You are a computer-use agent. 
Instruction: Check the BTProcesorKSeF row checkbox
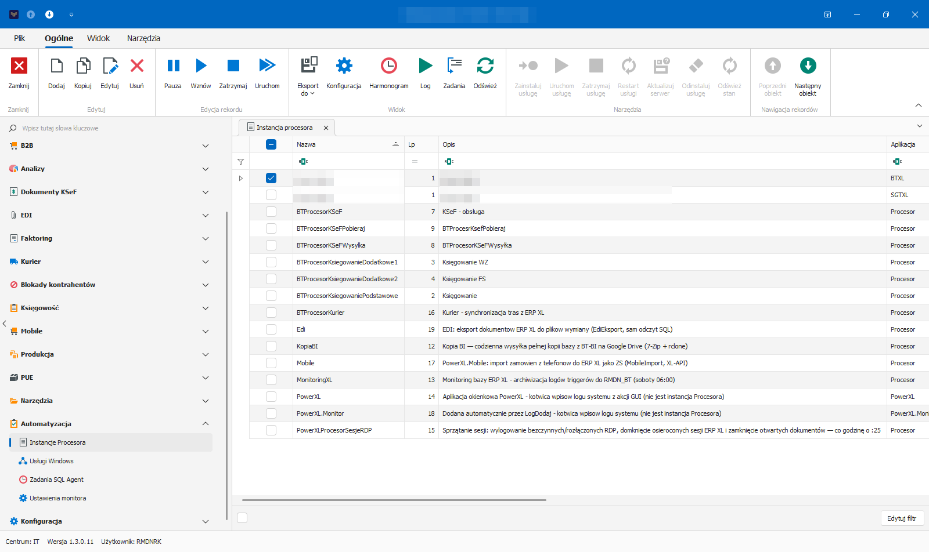coord(271,212)
